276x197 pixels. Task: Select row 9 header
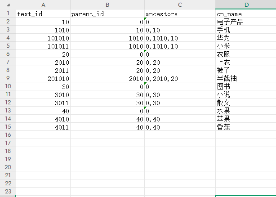[x=8, y=78]
